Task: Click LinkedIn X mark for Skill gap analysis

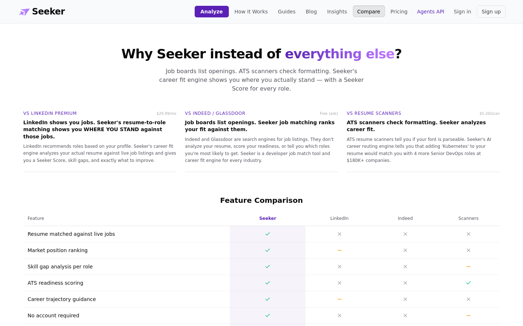Action: click(340, 267)
